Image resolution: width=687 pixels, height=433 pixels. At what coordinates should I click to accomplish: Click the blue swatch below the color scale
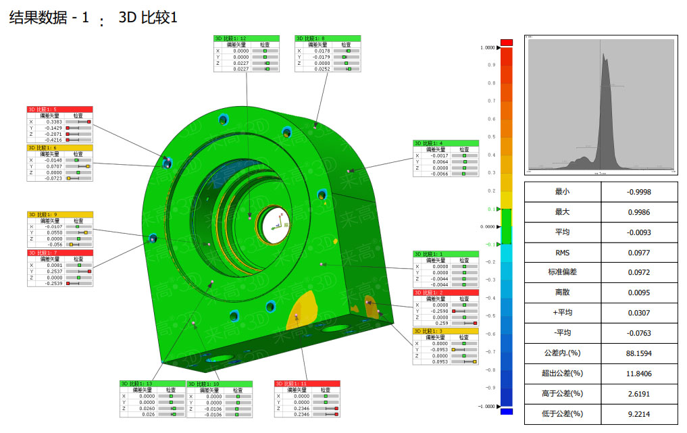pyautogui.click(x=507, y=411)
